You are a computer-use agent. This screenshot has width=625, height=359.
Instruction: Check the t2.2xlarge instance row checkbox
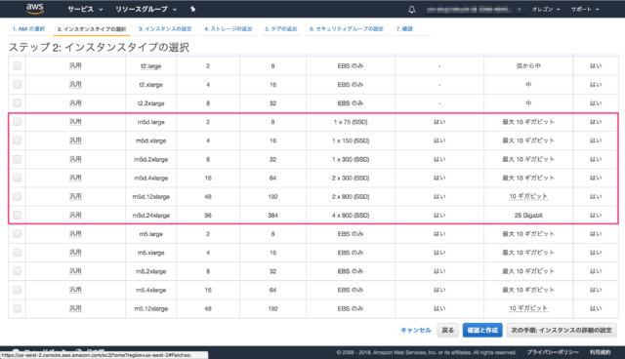[x=18, y=103]
